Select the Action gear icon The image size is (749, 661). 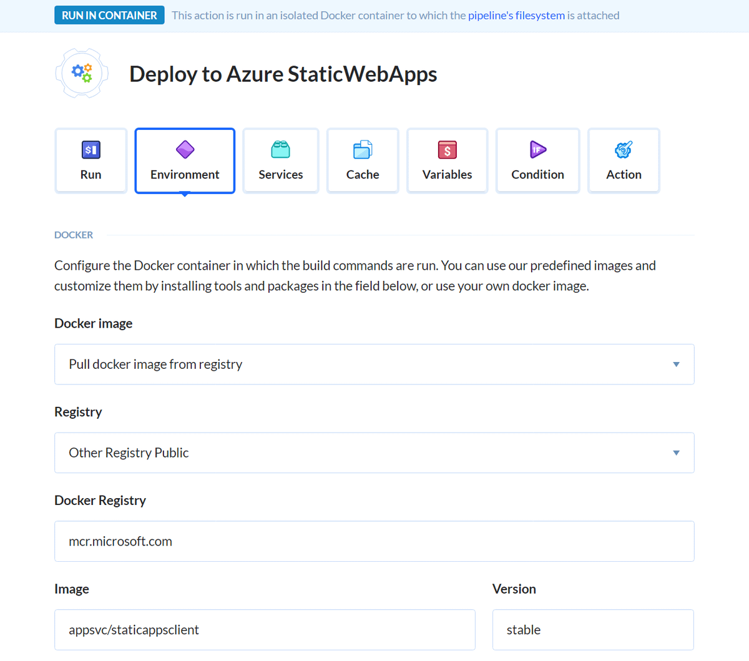pos(624,149)
